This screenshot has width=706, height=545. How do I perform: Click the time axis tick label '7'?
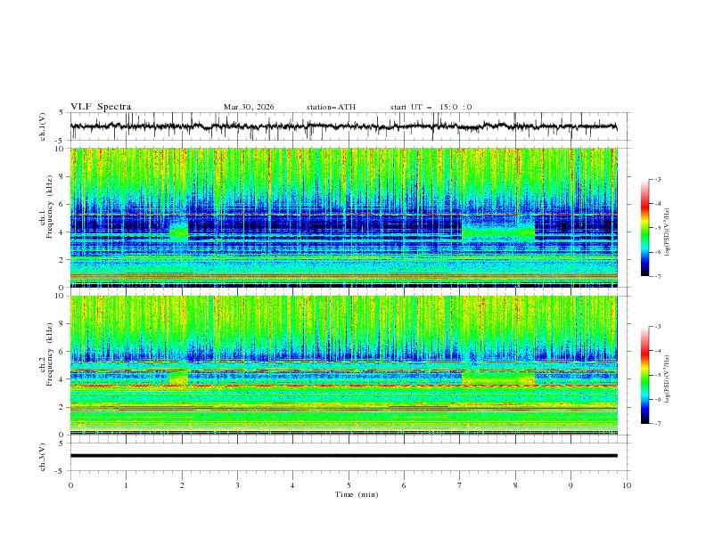(460, 485)
